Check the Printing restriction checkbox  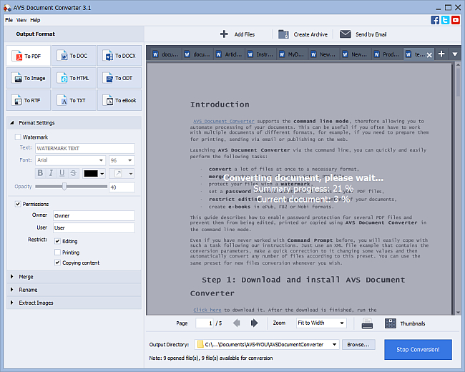click(x=57, y=253)
